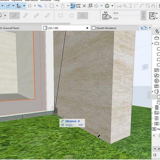The height and width of the screenshot is (160, 160).
Task: Click the crossed-lines X icon beside the ruler
Action: pyautogui.click(x=84, y=6)
